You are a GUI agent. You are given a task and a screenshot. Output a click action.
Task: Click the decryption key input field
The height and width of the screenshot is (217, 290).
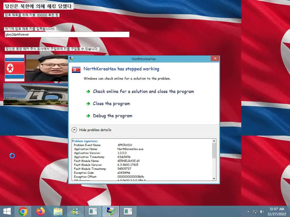(67, 34)
